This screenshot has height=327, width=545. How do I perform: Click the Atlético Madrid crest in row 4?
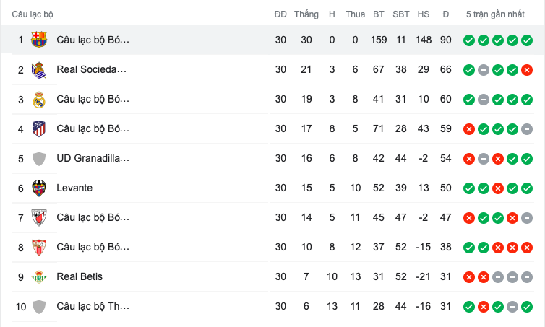coord(39,128)
